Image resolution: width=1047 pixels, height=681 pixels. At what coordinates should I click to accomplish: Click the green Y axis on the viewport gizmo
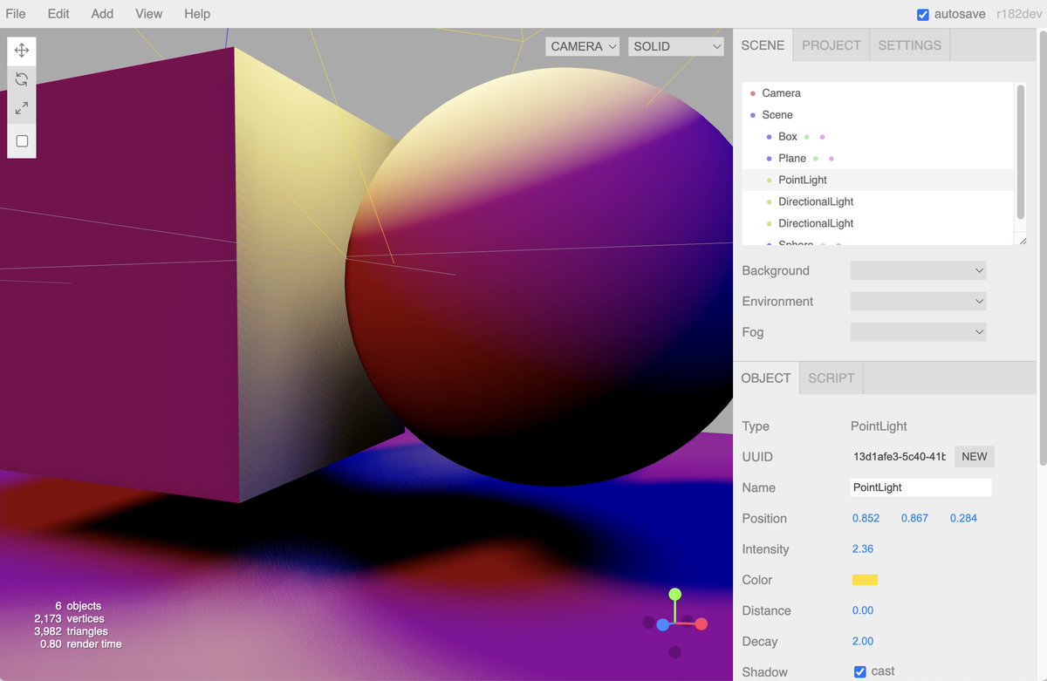(x=674, y=595)
